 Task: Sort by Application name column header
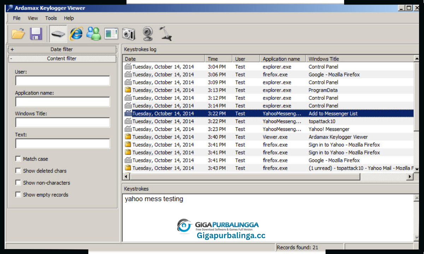[283, 59]
